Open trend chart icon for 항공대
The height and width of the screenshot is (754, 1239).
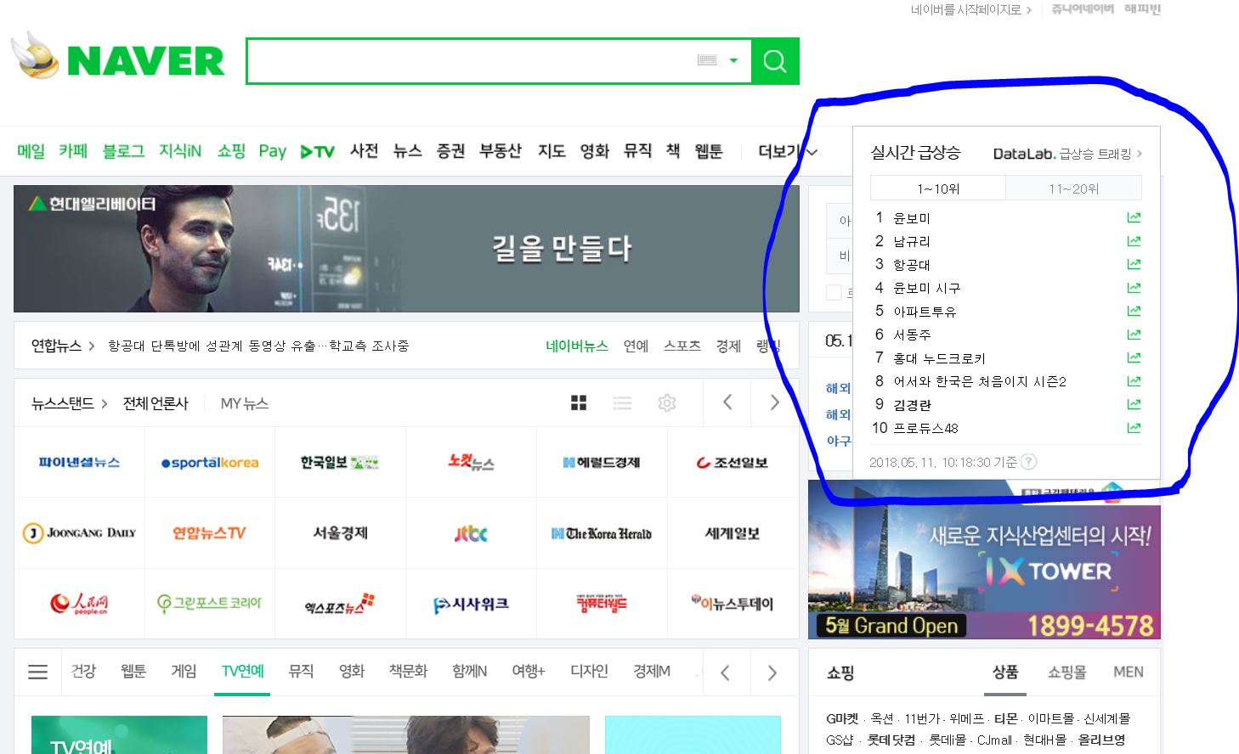pos(1134,264)
